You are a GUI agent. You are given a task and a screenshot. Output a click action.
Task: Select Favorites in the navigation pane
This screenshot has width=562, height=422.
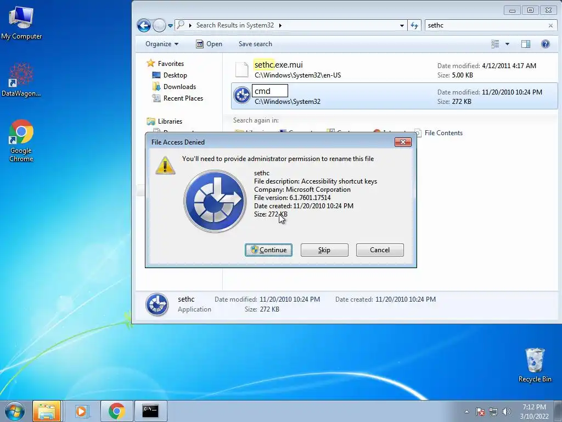[x=165, y=64]
